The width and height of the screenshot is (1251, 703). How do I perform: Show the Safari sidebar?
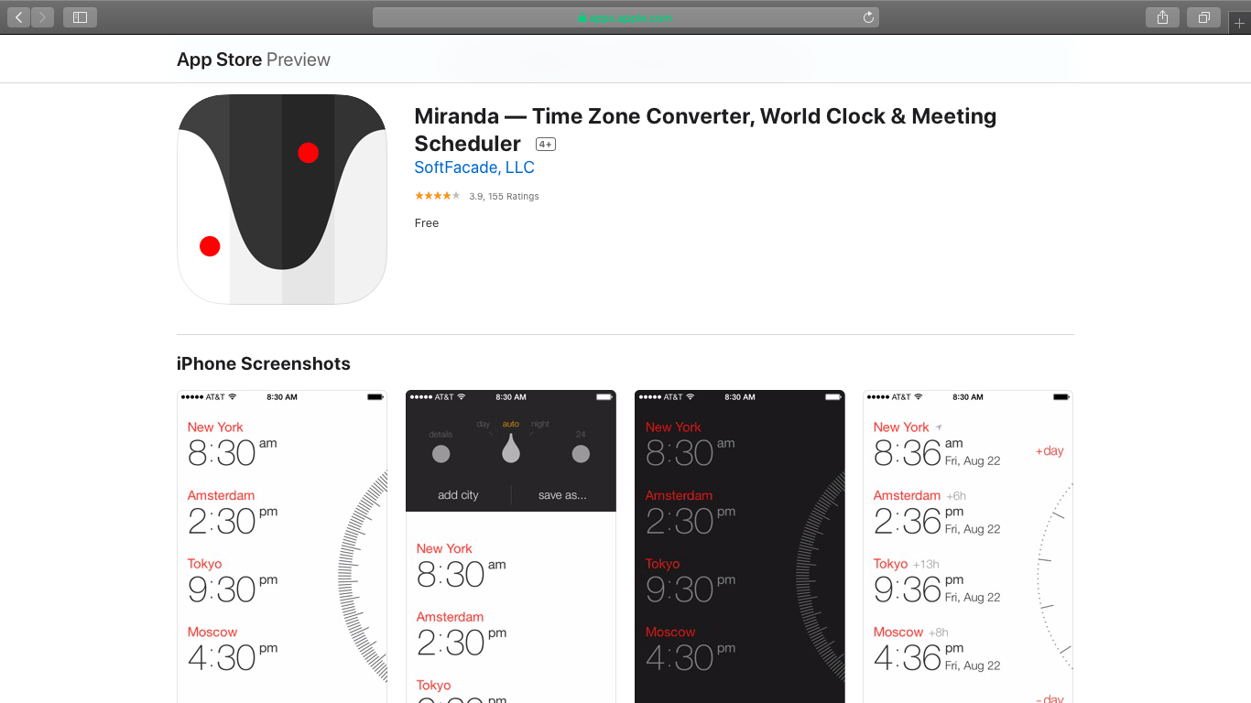coord(80,17)
